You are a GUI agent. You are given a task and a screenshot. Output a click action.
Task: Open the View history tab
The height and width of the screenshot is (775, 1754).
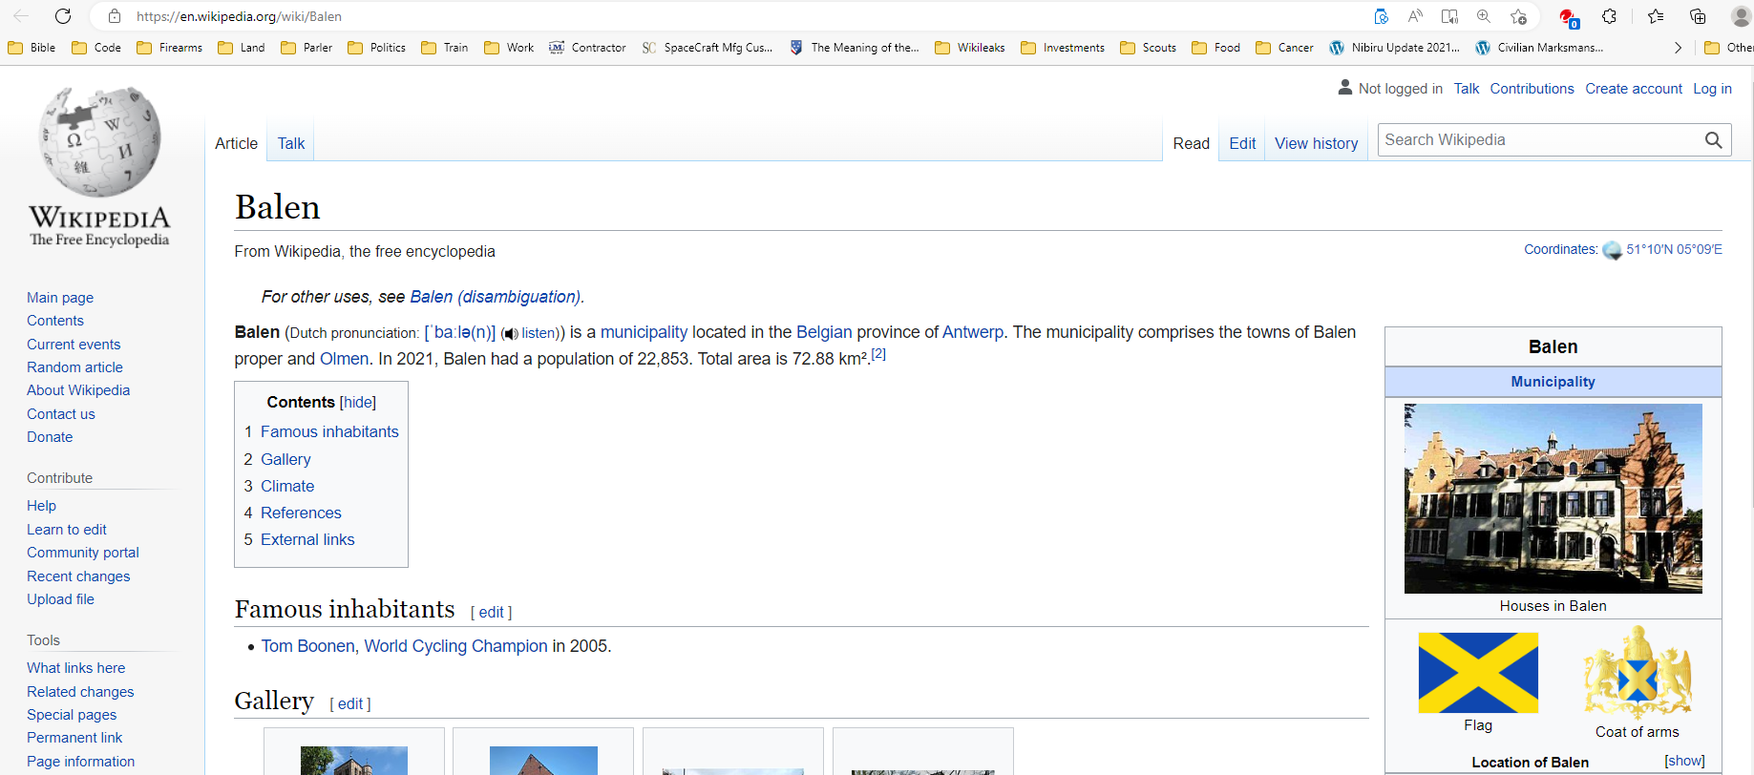click(x=1316, y=143)
